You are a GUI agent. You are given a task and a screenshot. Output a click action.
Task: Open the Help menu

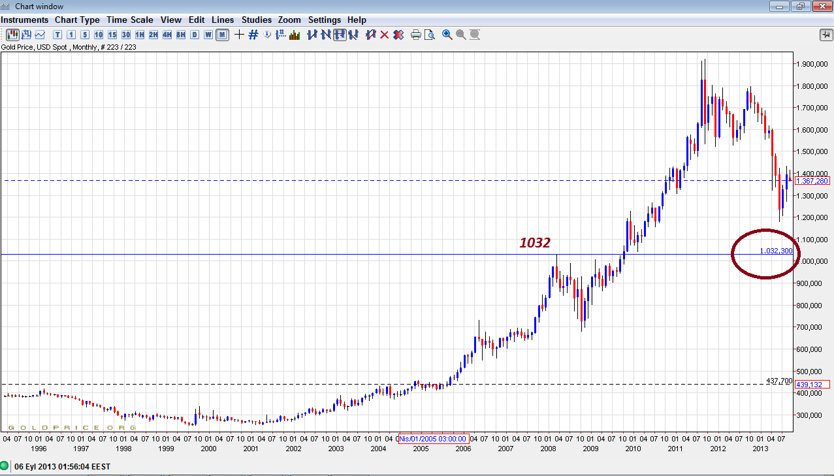click(x=357, y=20)
